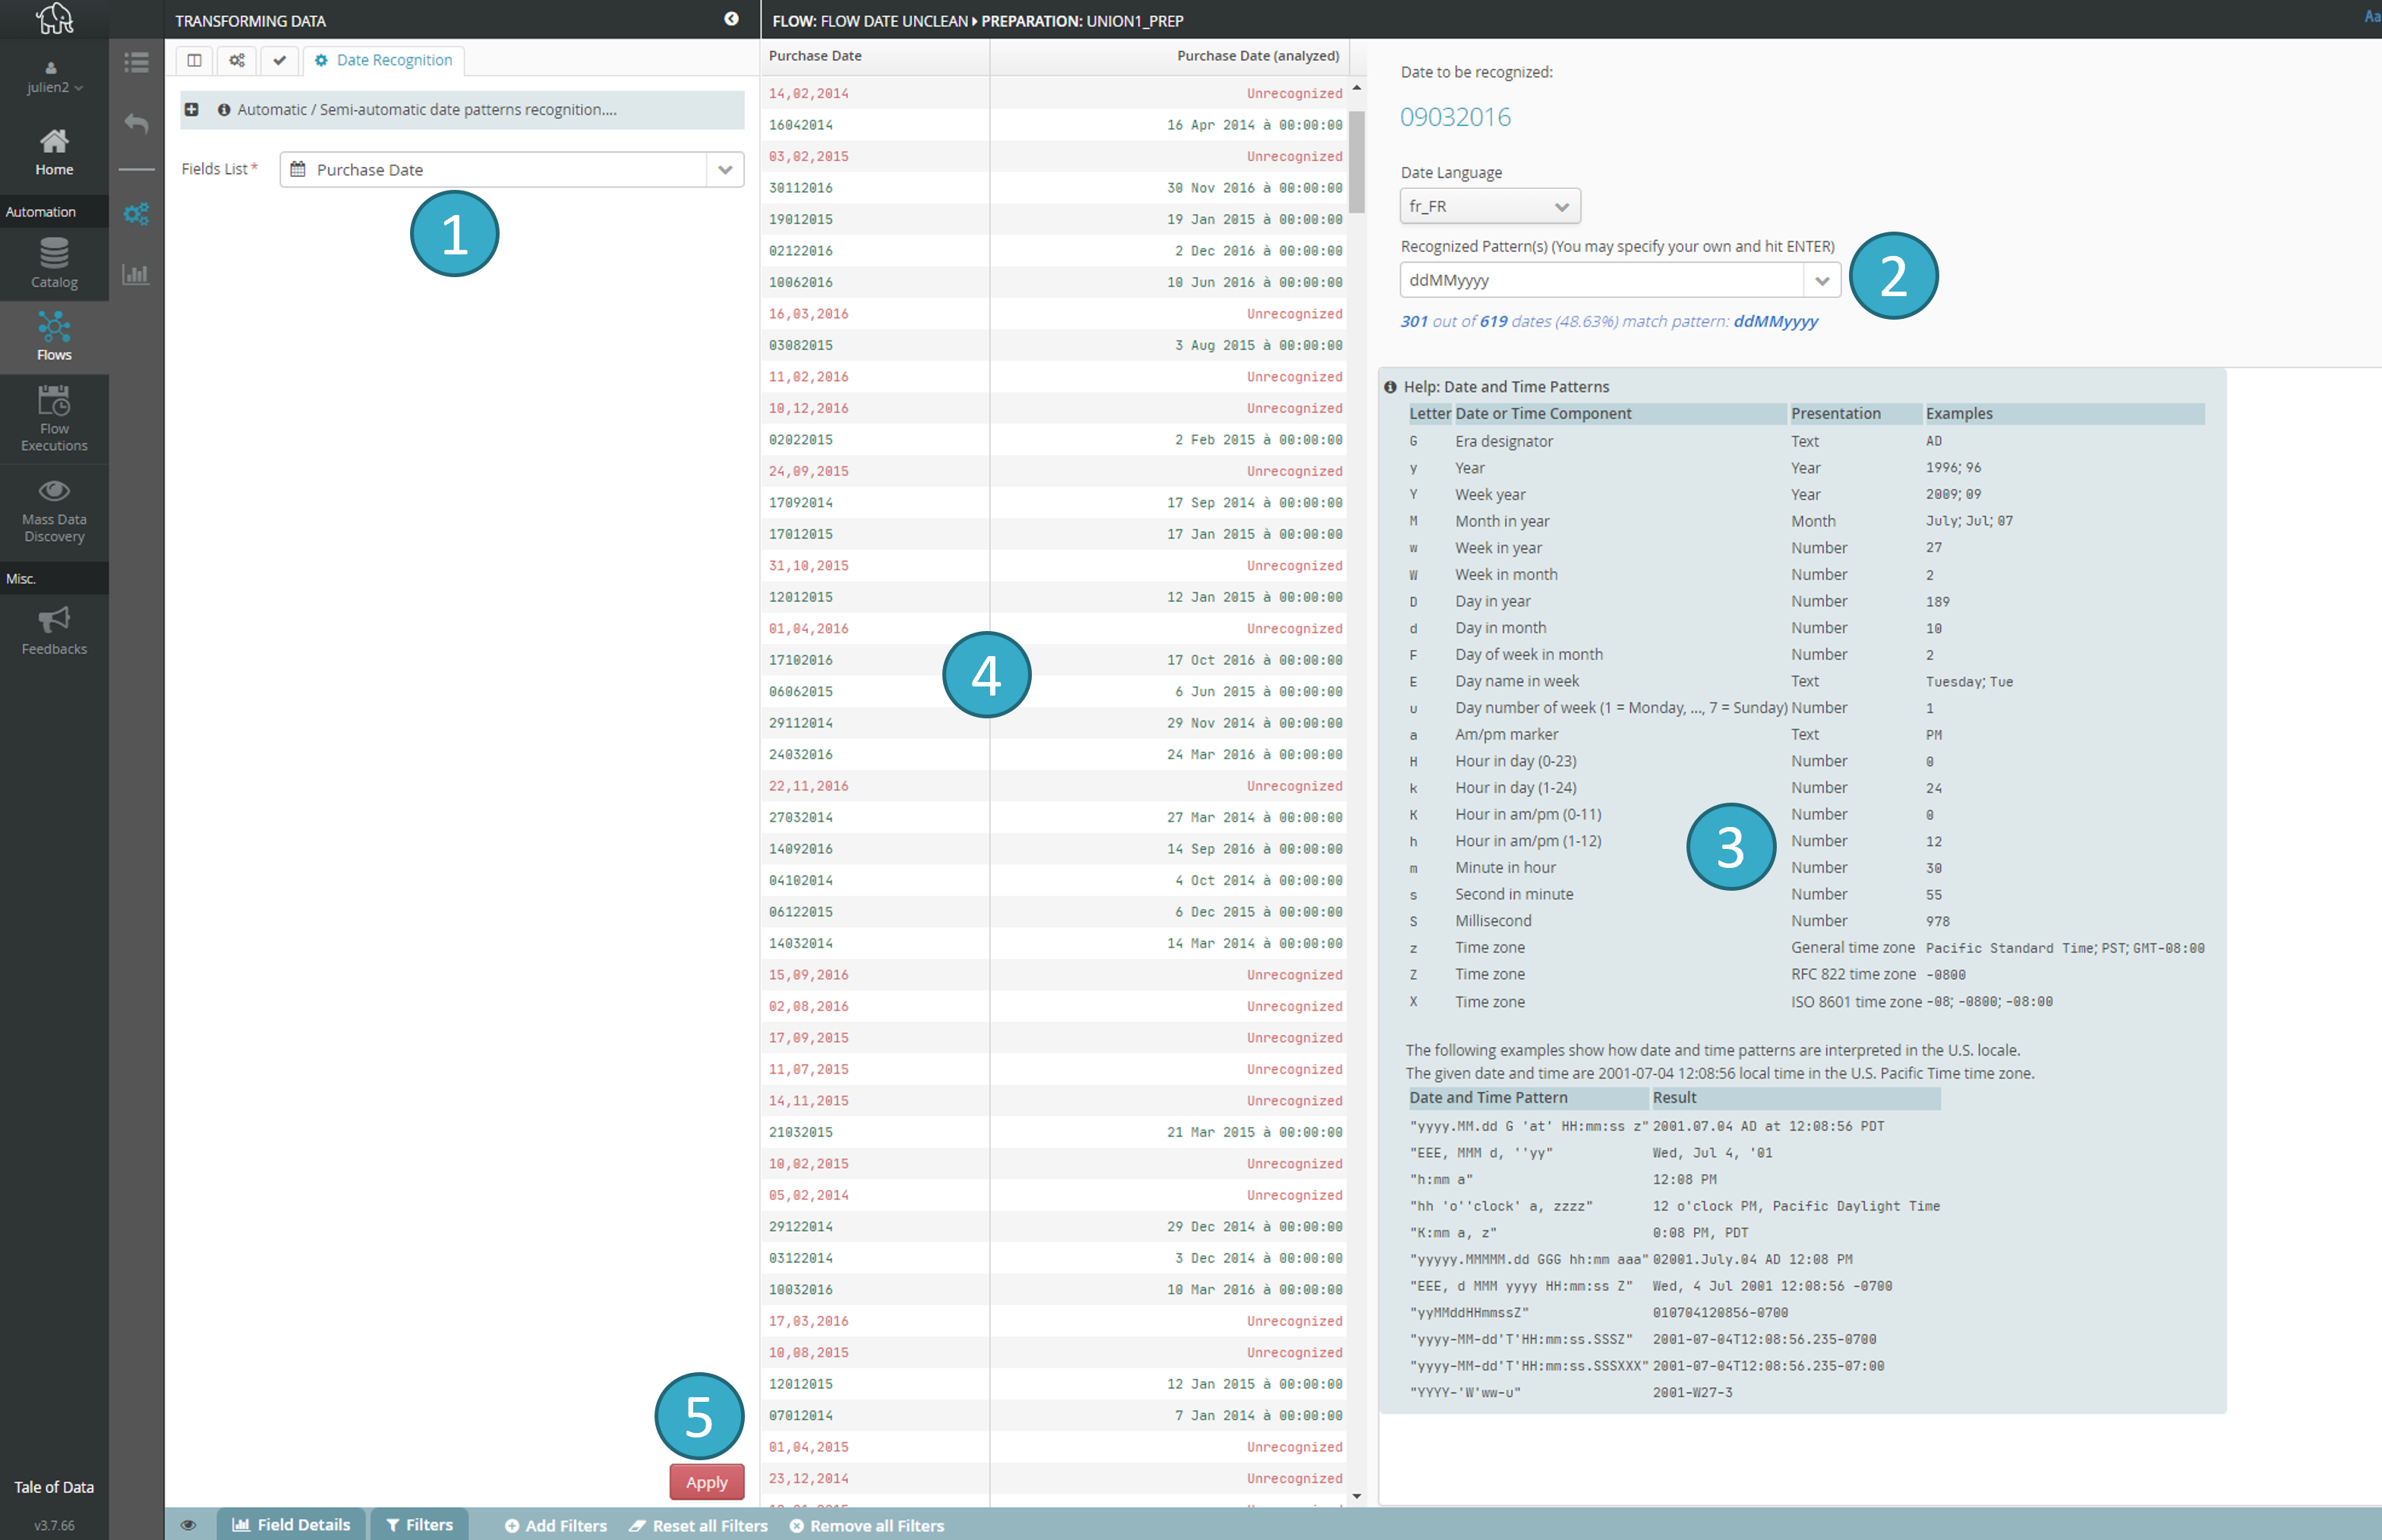
Task: Click the ddMMyyyy match pattern link
Action: tap(1775, 321)
